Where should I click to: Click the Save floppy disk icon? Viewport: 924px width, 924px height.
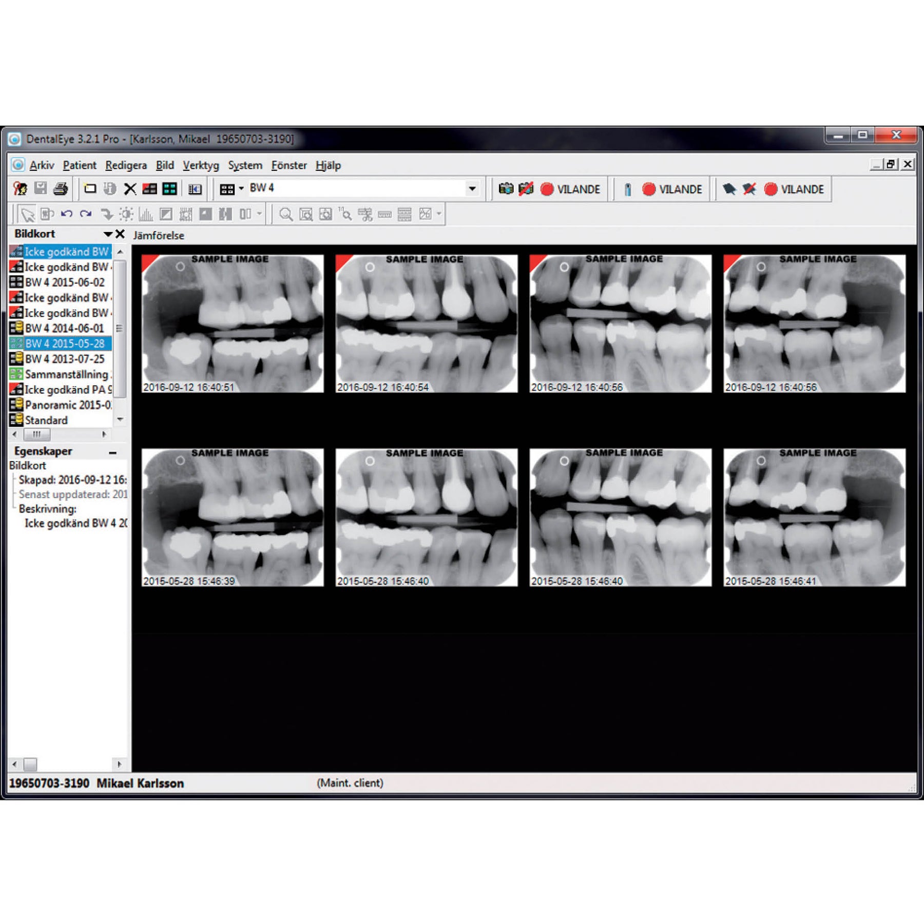pyautogui.click(x=41, y=189)
